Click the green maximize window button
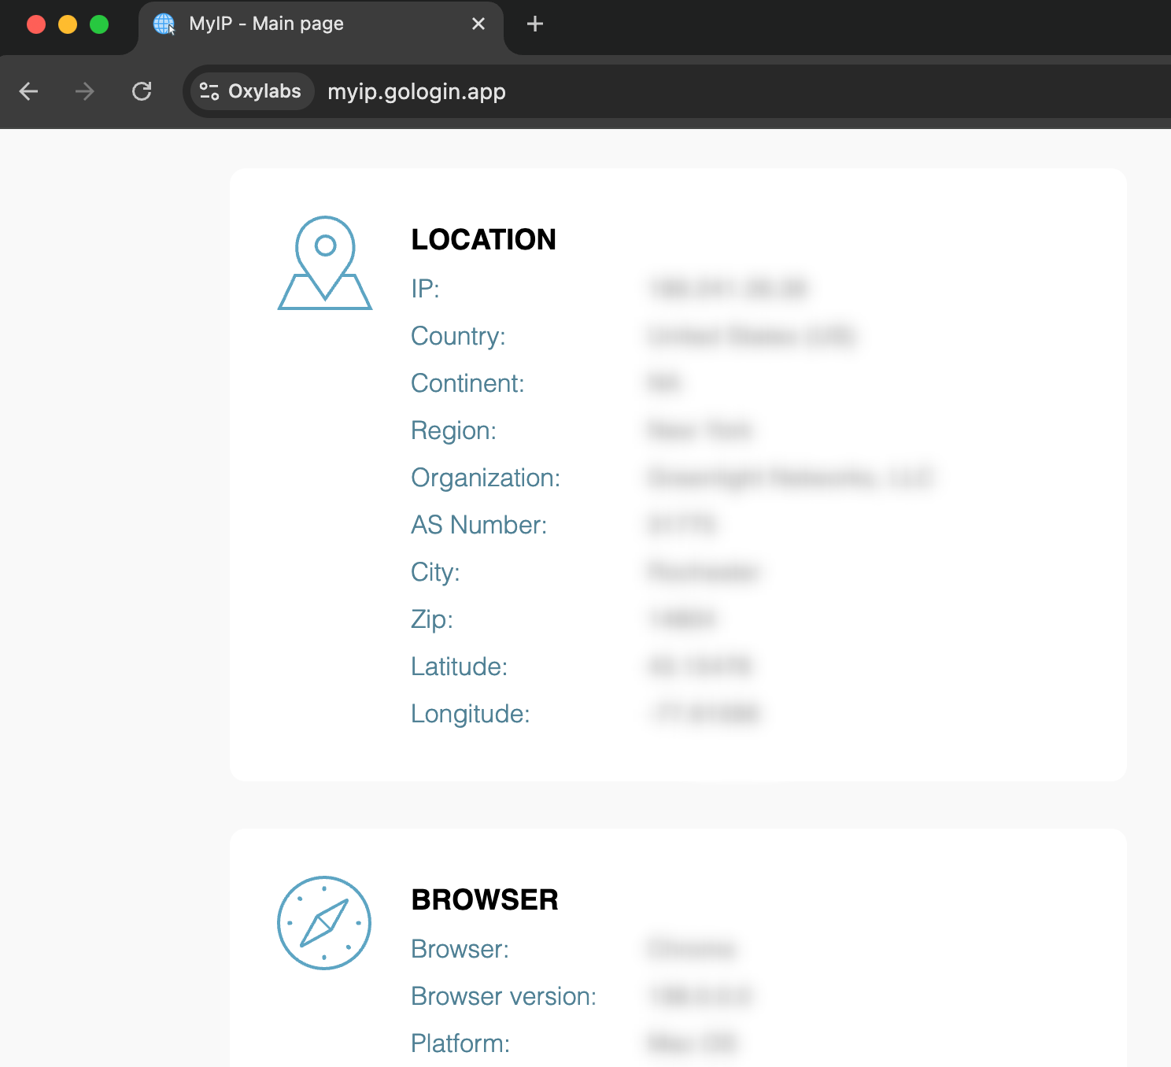Screen dimensions: 1171x1067 (99, 24)
